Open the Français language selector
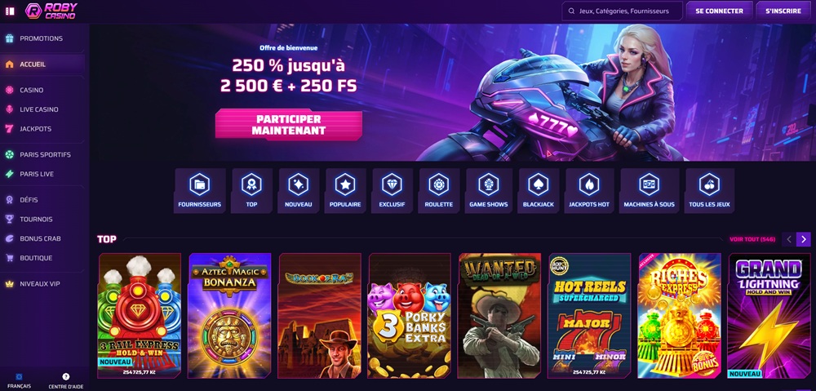816x391 pixels. 20,380
